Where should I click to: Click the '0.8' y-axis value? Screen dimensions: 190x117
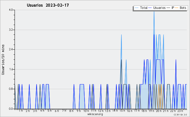pyautogui.click(x=11, y=89)
